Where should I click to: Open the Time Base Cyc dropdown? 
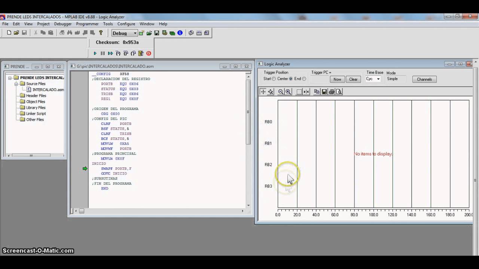[378, 79]
